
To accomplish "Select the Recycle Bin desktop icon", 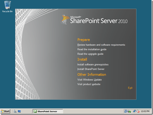I will [8, 7].
